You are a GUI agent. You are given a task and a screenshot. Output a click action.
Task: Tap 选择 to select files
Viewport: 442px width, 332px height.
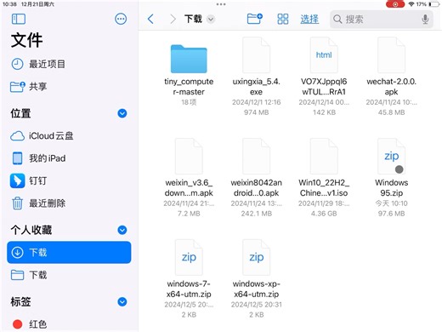[x=309, y=19]
